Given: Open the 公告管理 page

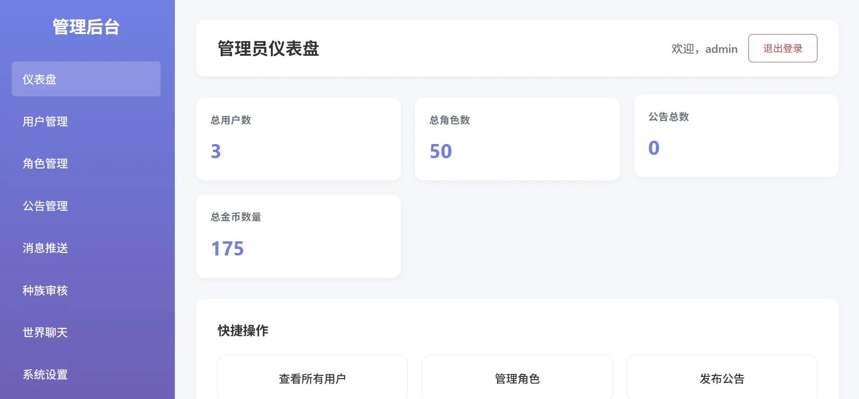Looking at the screenshot, I should (45, 206).
